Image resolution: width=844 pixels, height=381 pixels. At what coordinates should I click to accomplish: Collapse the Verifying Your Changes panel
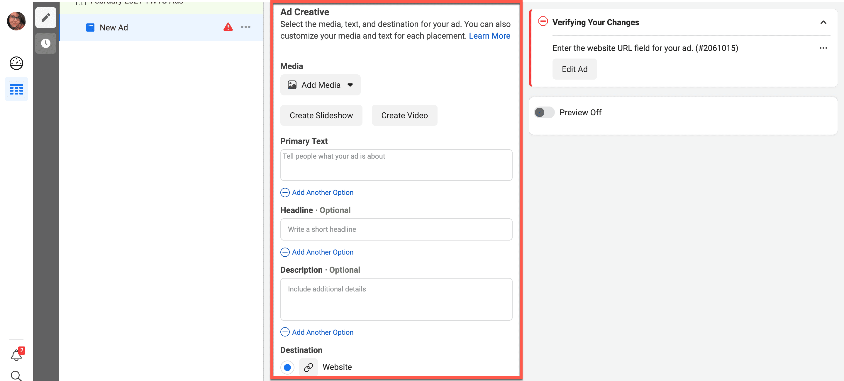pos(823,22)
